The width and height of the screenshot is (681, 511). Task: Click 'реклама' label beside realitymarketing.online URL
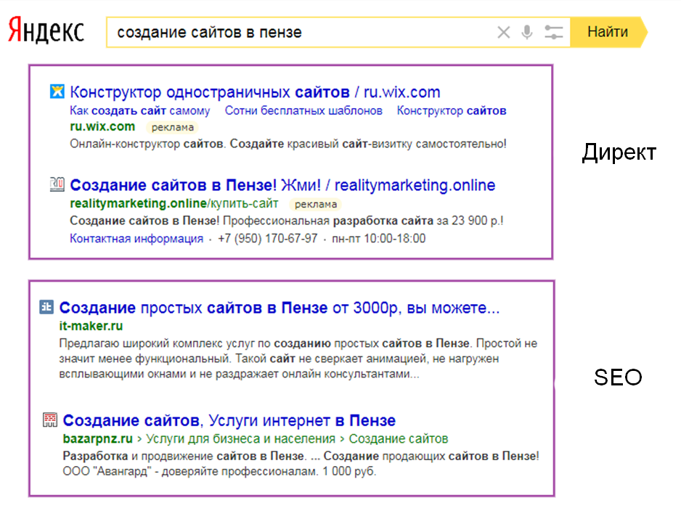[x=316, y=204]
